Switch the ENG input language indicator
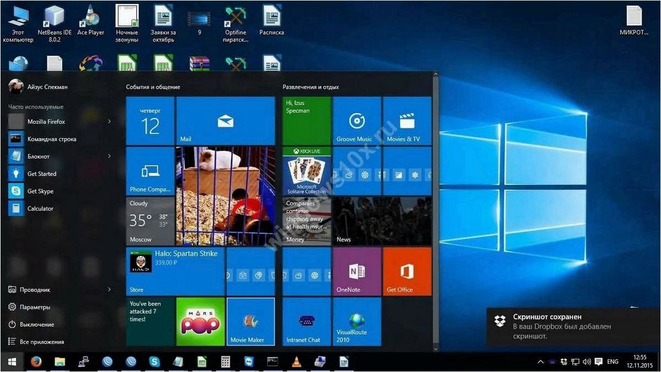This screenshot has height=372, width=661. (613, 362)
